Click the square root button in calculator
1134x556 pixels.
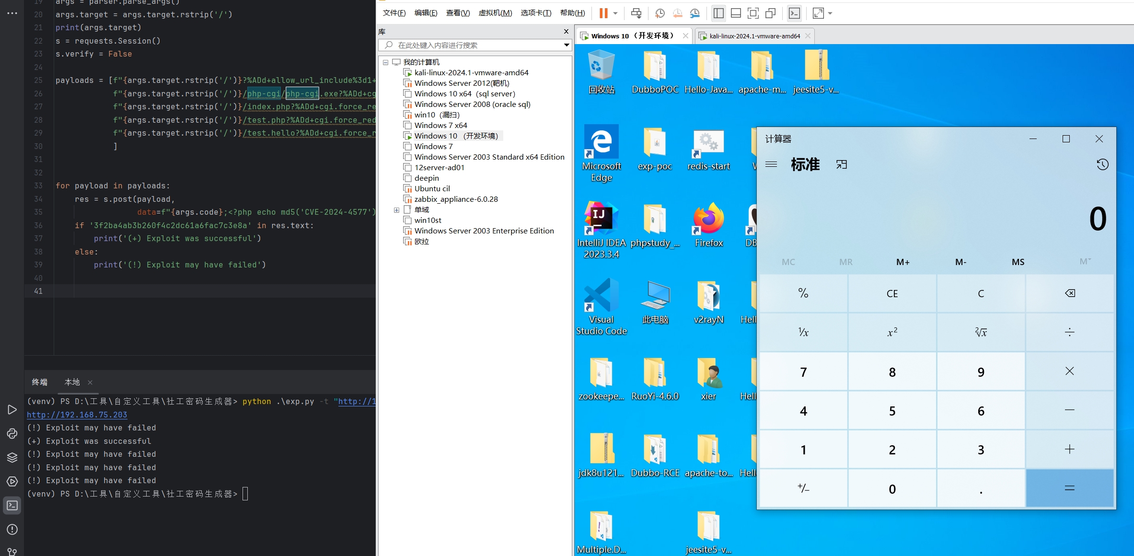pyautogui.click(x=981, y=332)
